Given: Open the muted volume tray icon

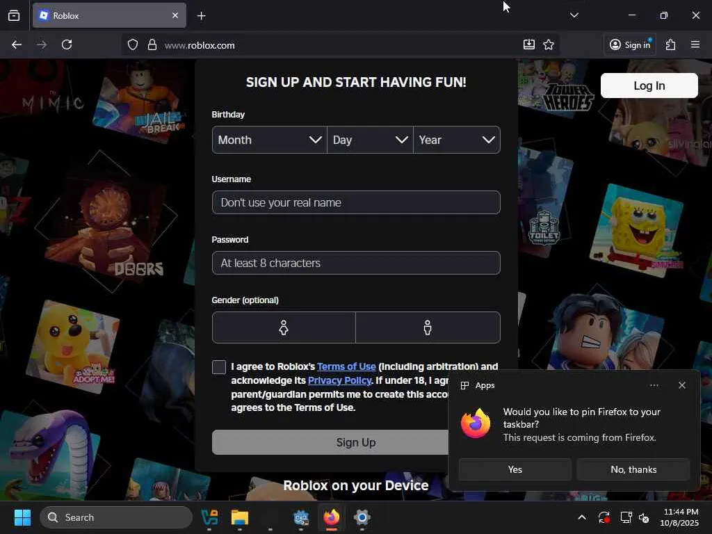Looking at the screenshot, I should [x=644, y=517].
